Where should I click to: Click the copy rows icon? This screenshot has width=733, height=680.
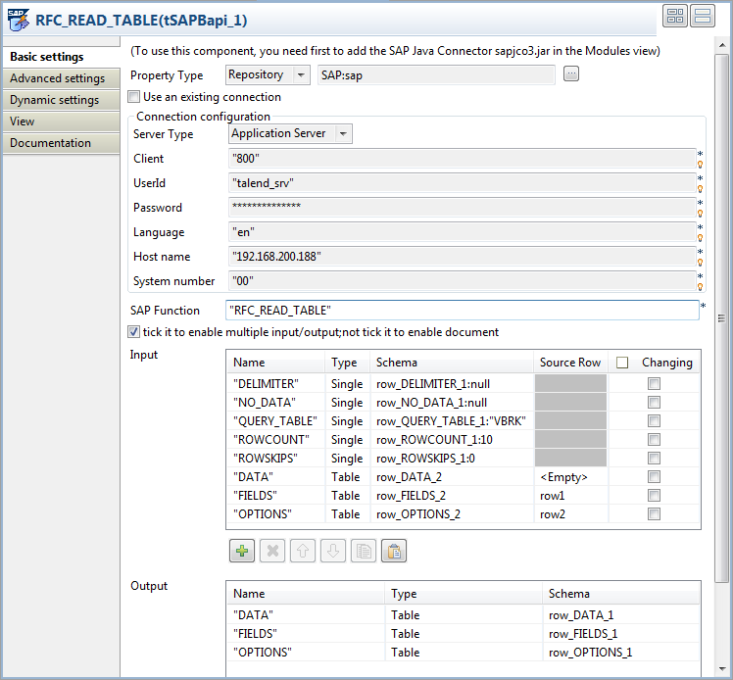coord(364,551)
